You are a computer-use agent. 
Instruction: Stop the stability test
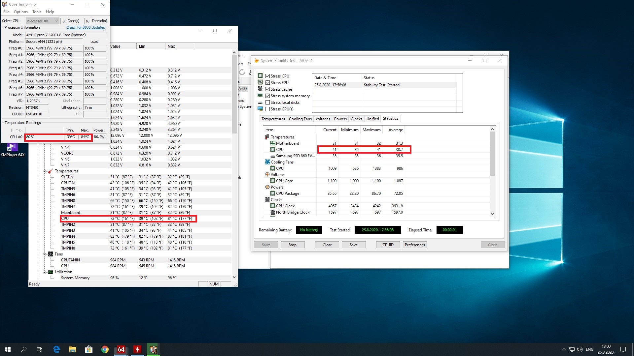(x=292, y=245)
